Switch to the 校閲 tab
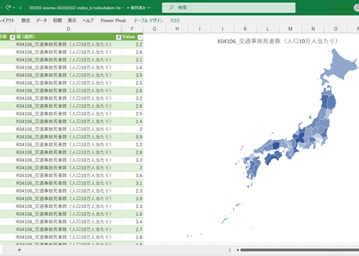This screenshot has height=256, width=359. (57, 21)
